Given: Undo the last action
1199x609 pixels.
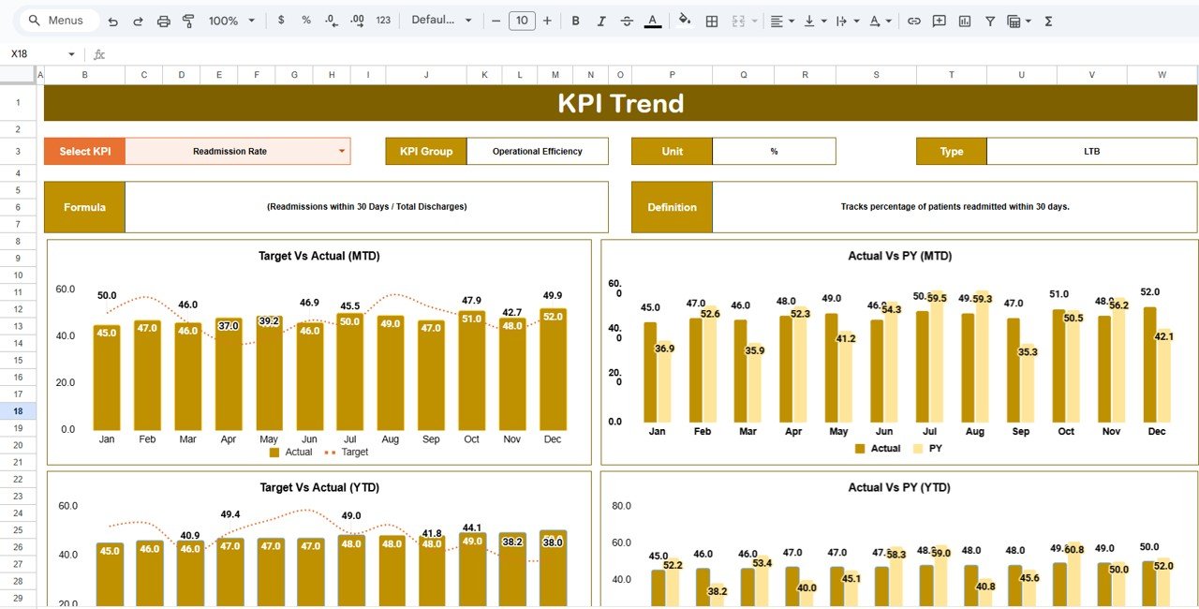Looking at the screenshot, I should tap(113, 21).
